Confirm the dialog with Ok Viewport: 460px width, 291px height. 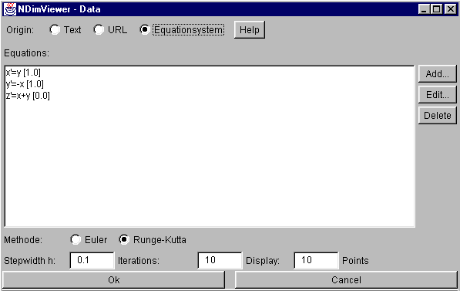pos(113,280)
